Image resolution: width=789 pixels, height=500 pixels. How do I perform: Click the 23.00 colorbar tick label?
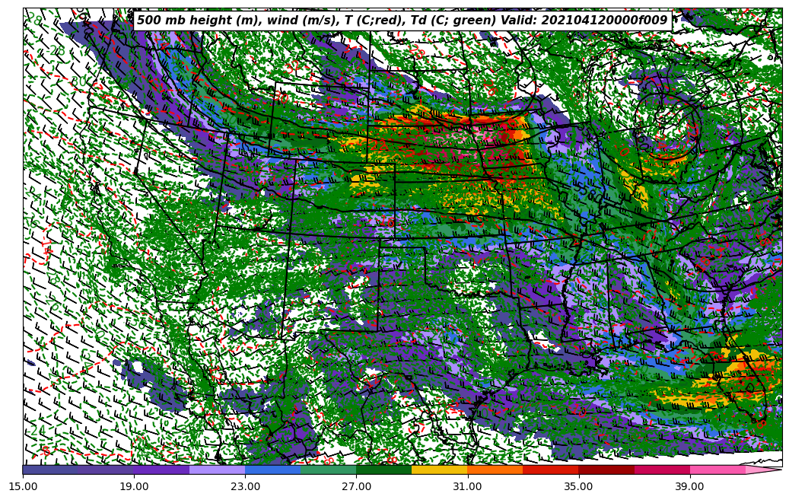(x=245, y=487)
